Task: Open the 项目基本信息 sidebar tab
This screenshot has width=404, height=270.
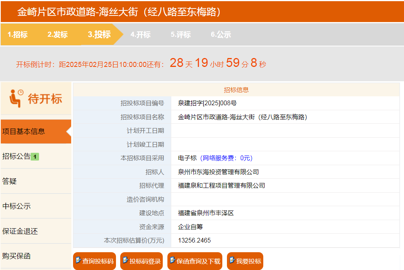Action: pyautogui.click(x=24, y=132)
